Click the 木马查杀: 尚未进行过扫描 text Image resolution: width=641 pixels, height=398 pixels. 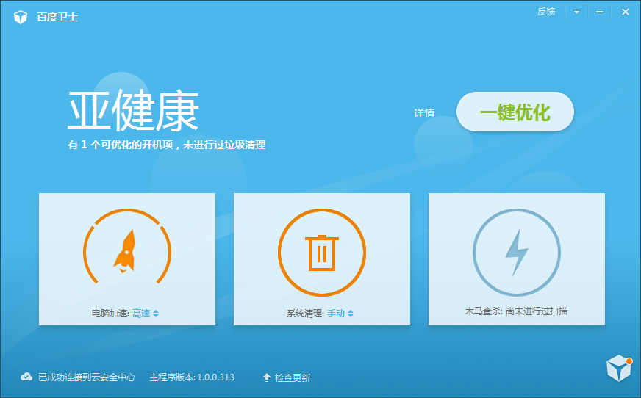516,311
